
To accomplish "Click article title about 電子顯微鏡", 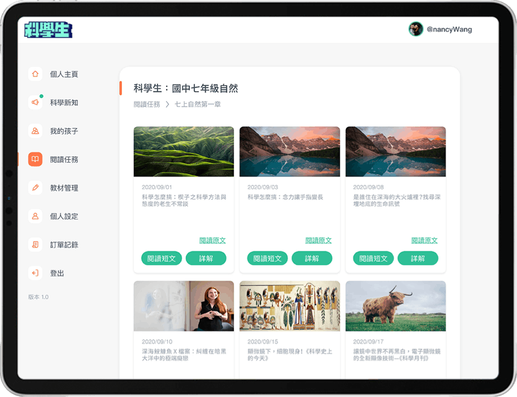I will 397,355.
